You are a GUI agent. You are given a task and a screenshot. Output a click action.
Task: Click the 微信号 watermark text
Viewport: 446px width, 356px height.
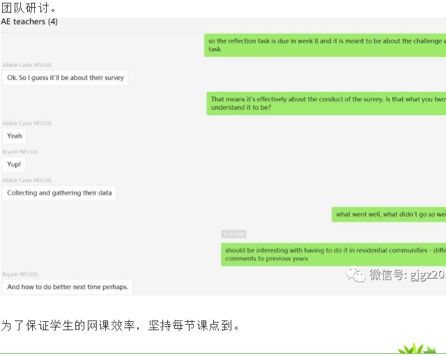pos(408,275)
